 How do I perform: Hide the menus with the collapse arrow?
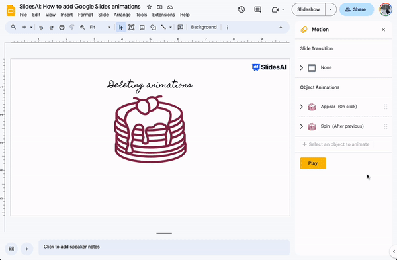281,27
